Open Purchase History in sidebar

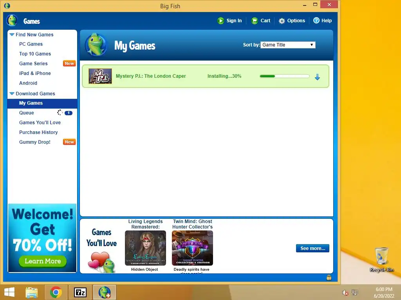(39, 132)
